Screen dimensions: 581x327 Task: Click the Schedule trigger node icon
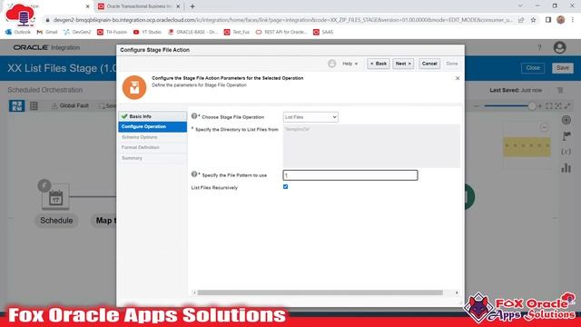[x=55, y=197]
